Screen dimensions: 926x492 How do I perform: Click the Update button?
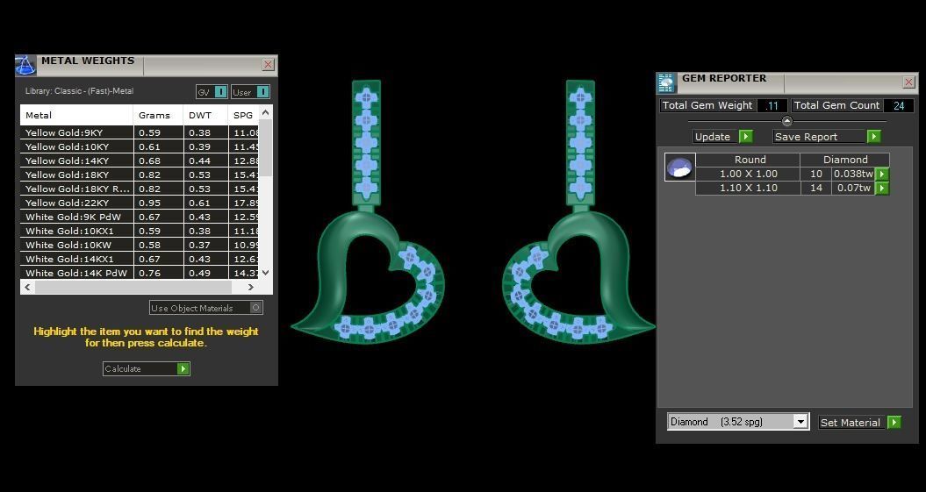pos(723,137)
